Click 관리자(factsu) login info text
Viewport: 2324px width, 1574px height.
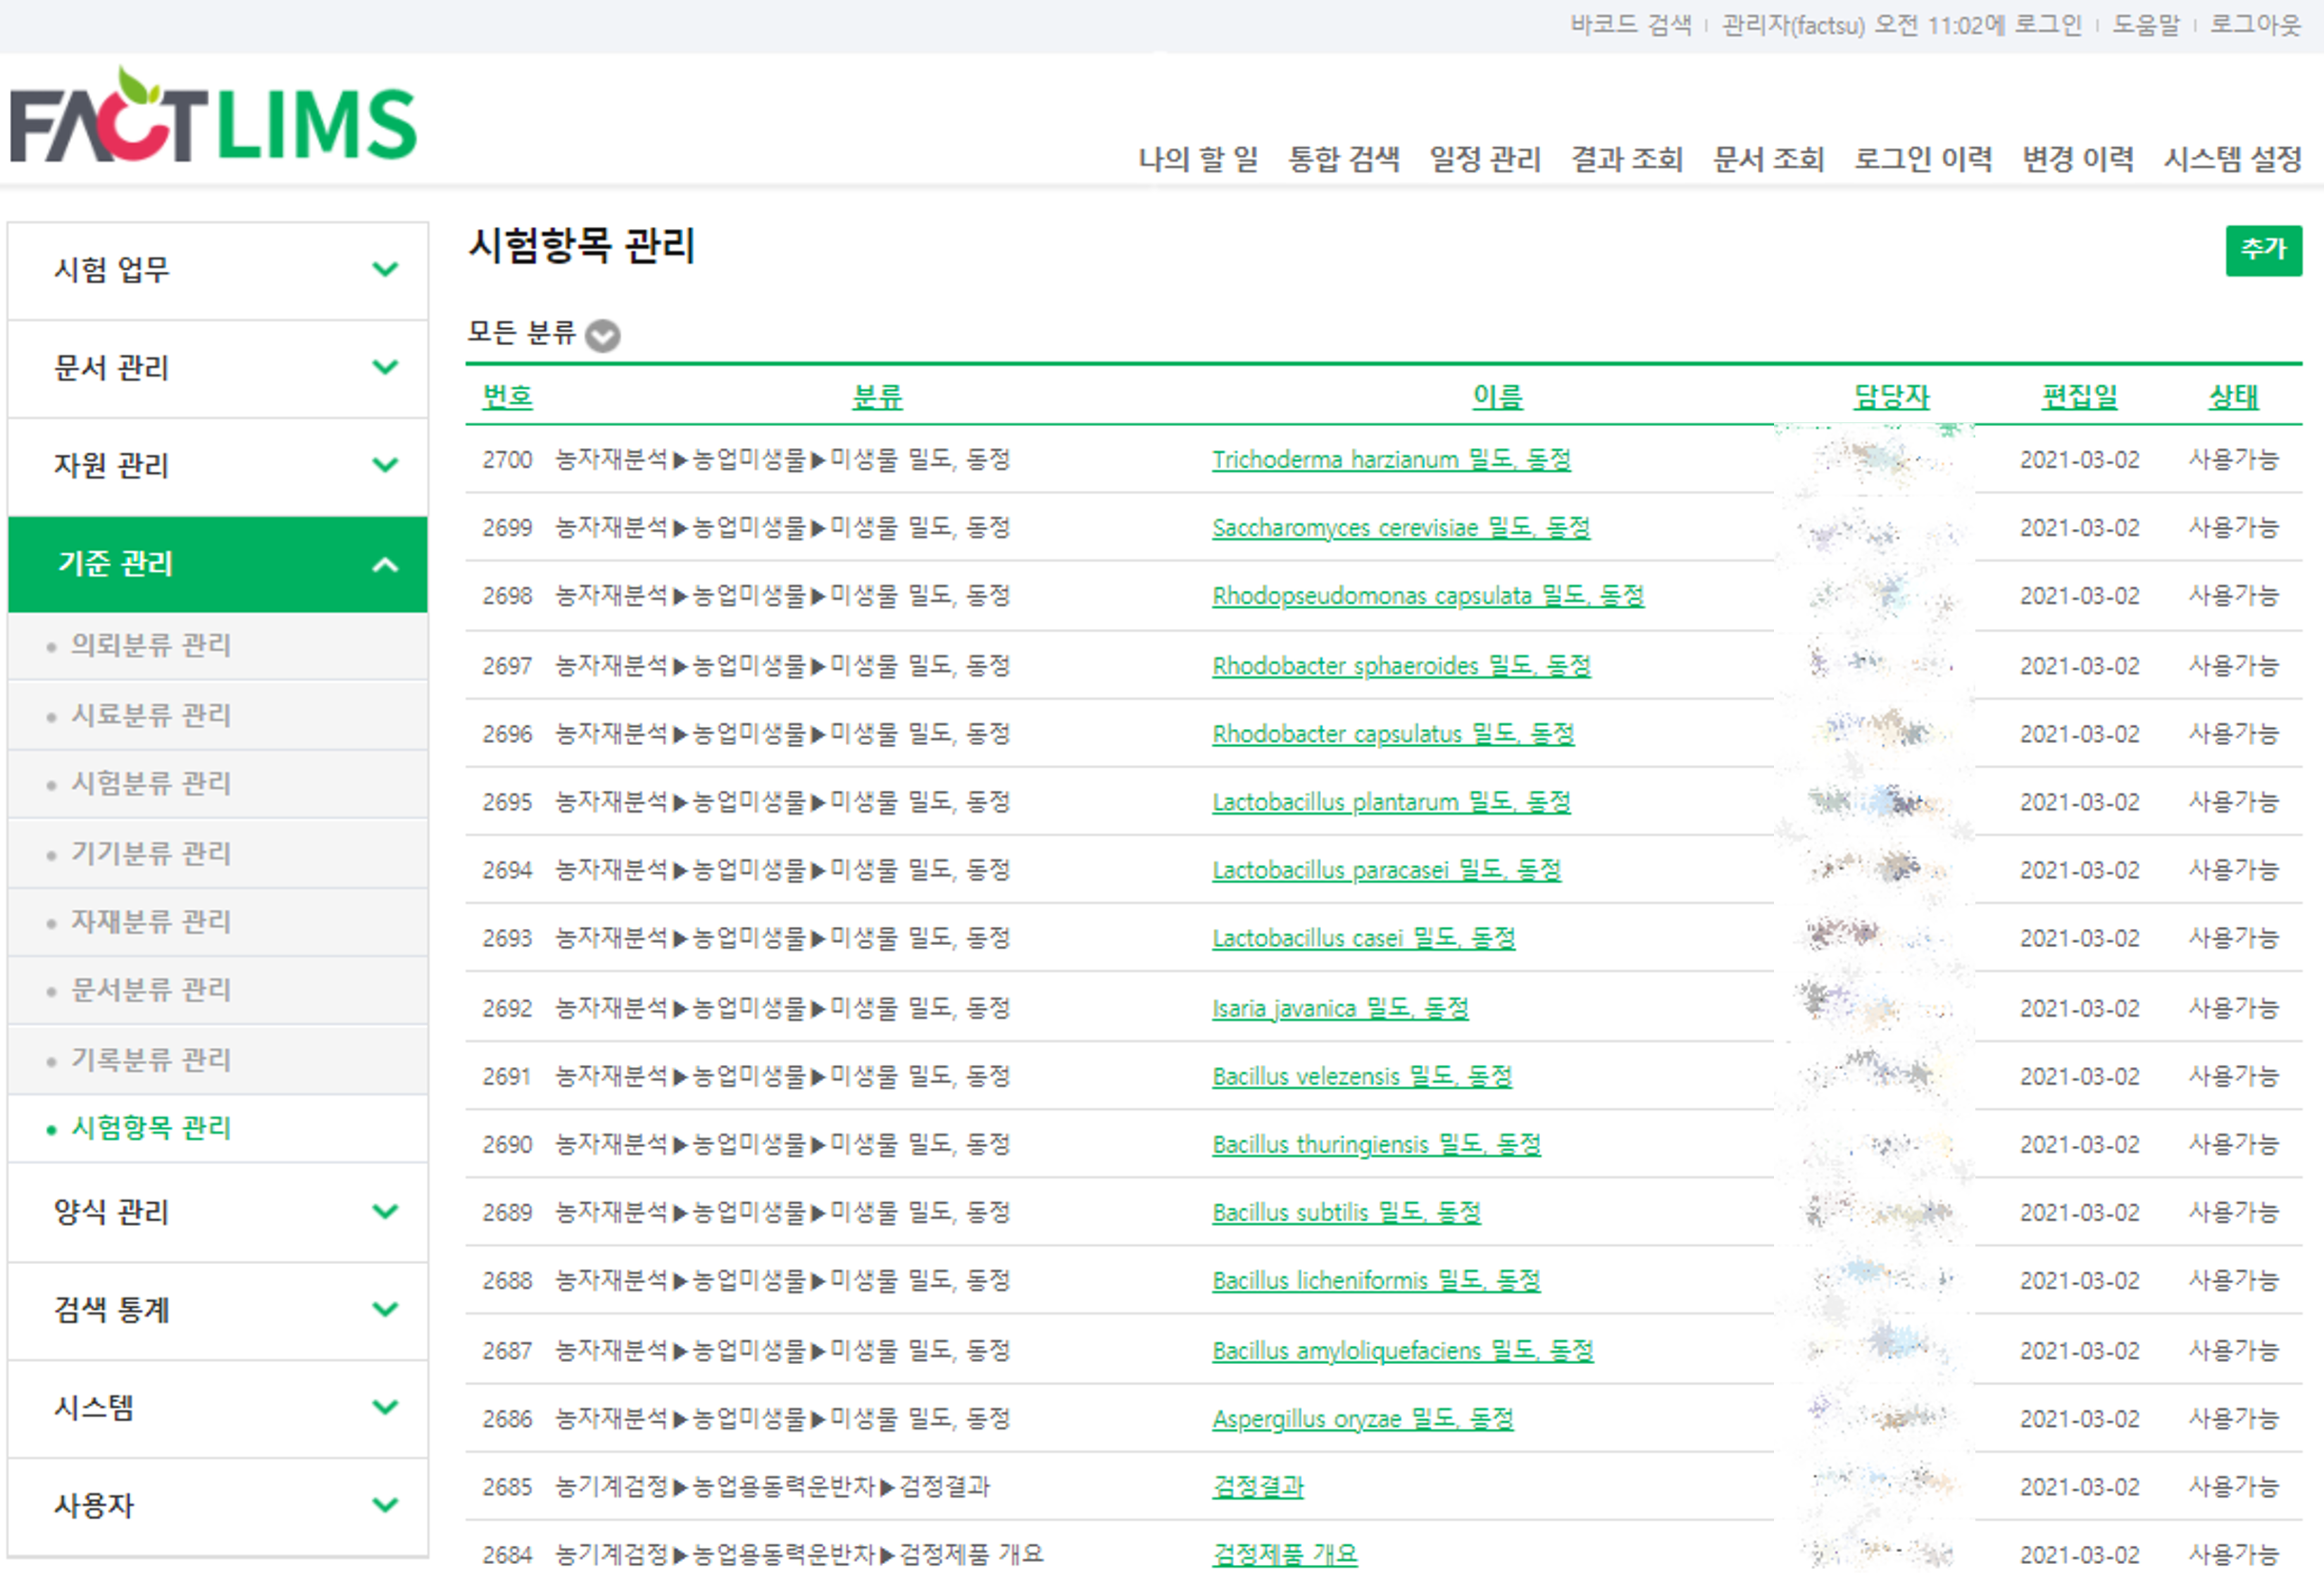click(x=1901, y=25)
